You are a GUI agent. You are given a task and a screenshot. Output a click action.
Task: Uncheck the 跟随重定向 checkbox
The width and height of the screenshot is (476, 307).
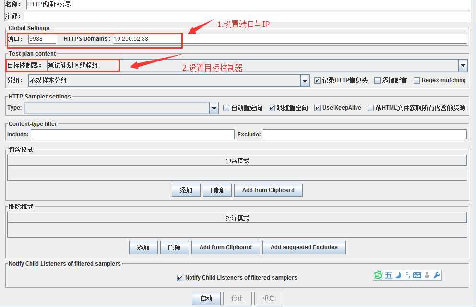pos(272,108)
